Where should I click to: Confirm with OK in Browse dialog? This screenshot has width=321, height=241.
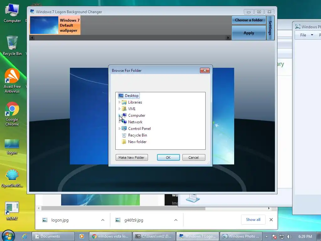click(168, 158)
